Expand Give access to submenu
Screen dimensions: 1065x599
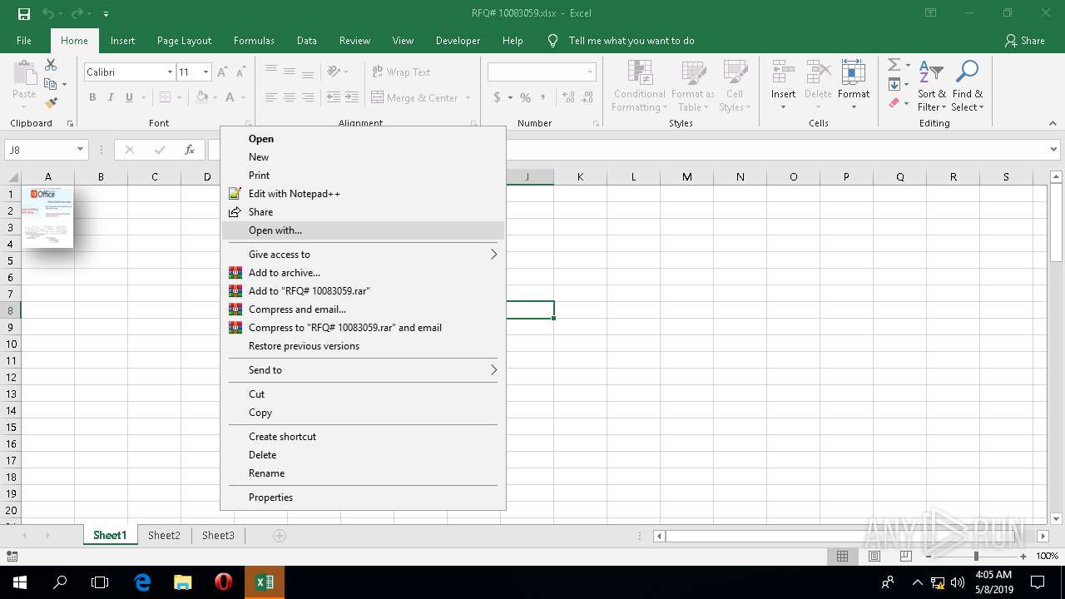click(363, 255)
